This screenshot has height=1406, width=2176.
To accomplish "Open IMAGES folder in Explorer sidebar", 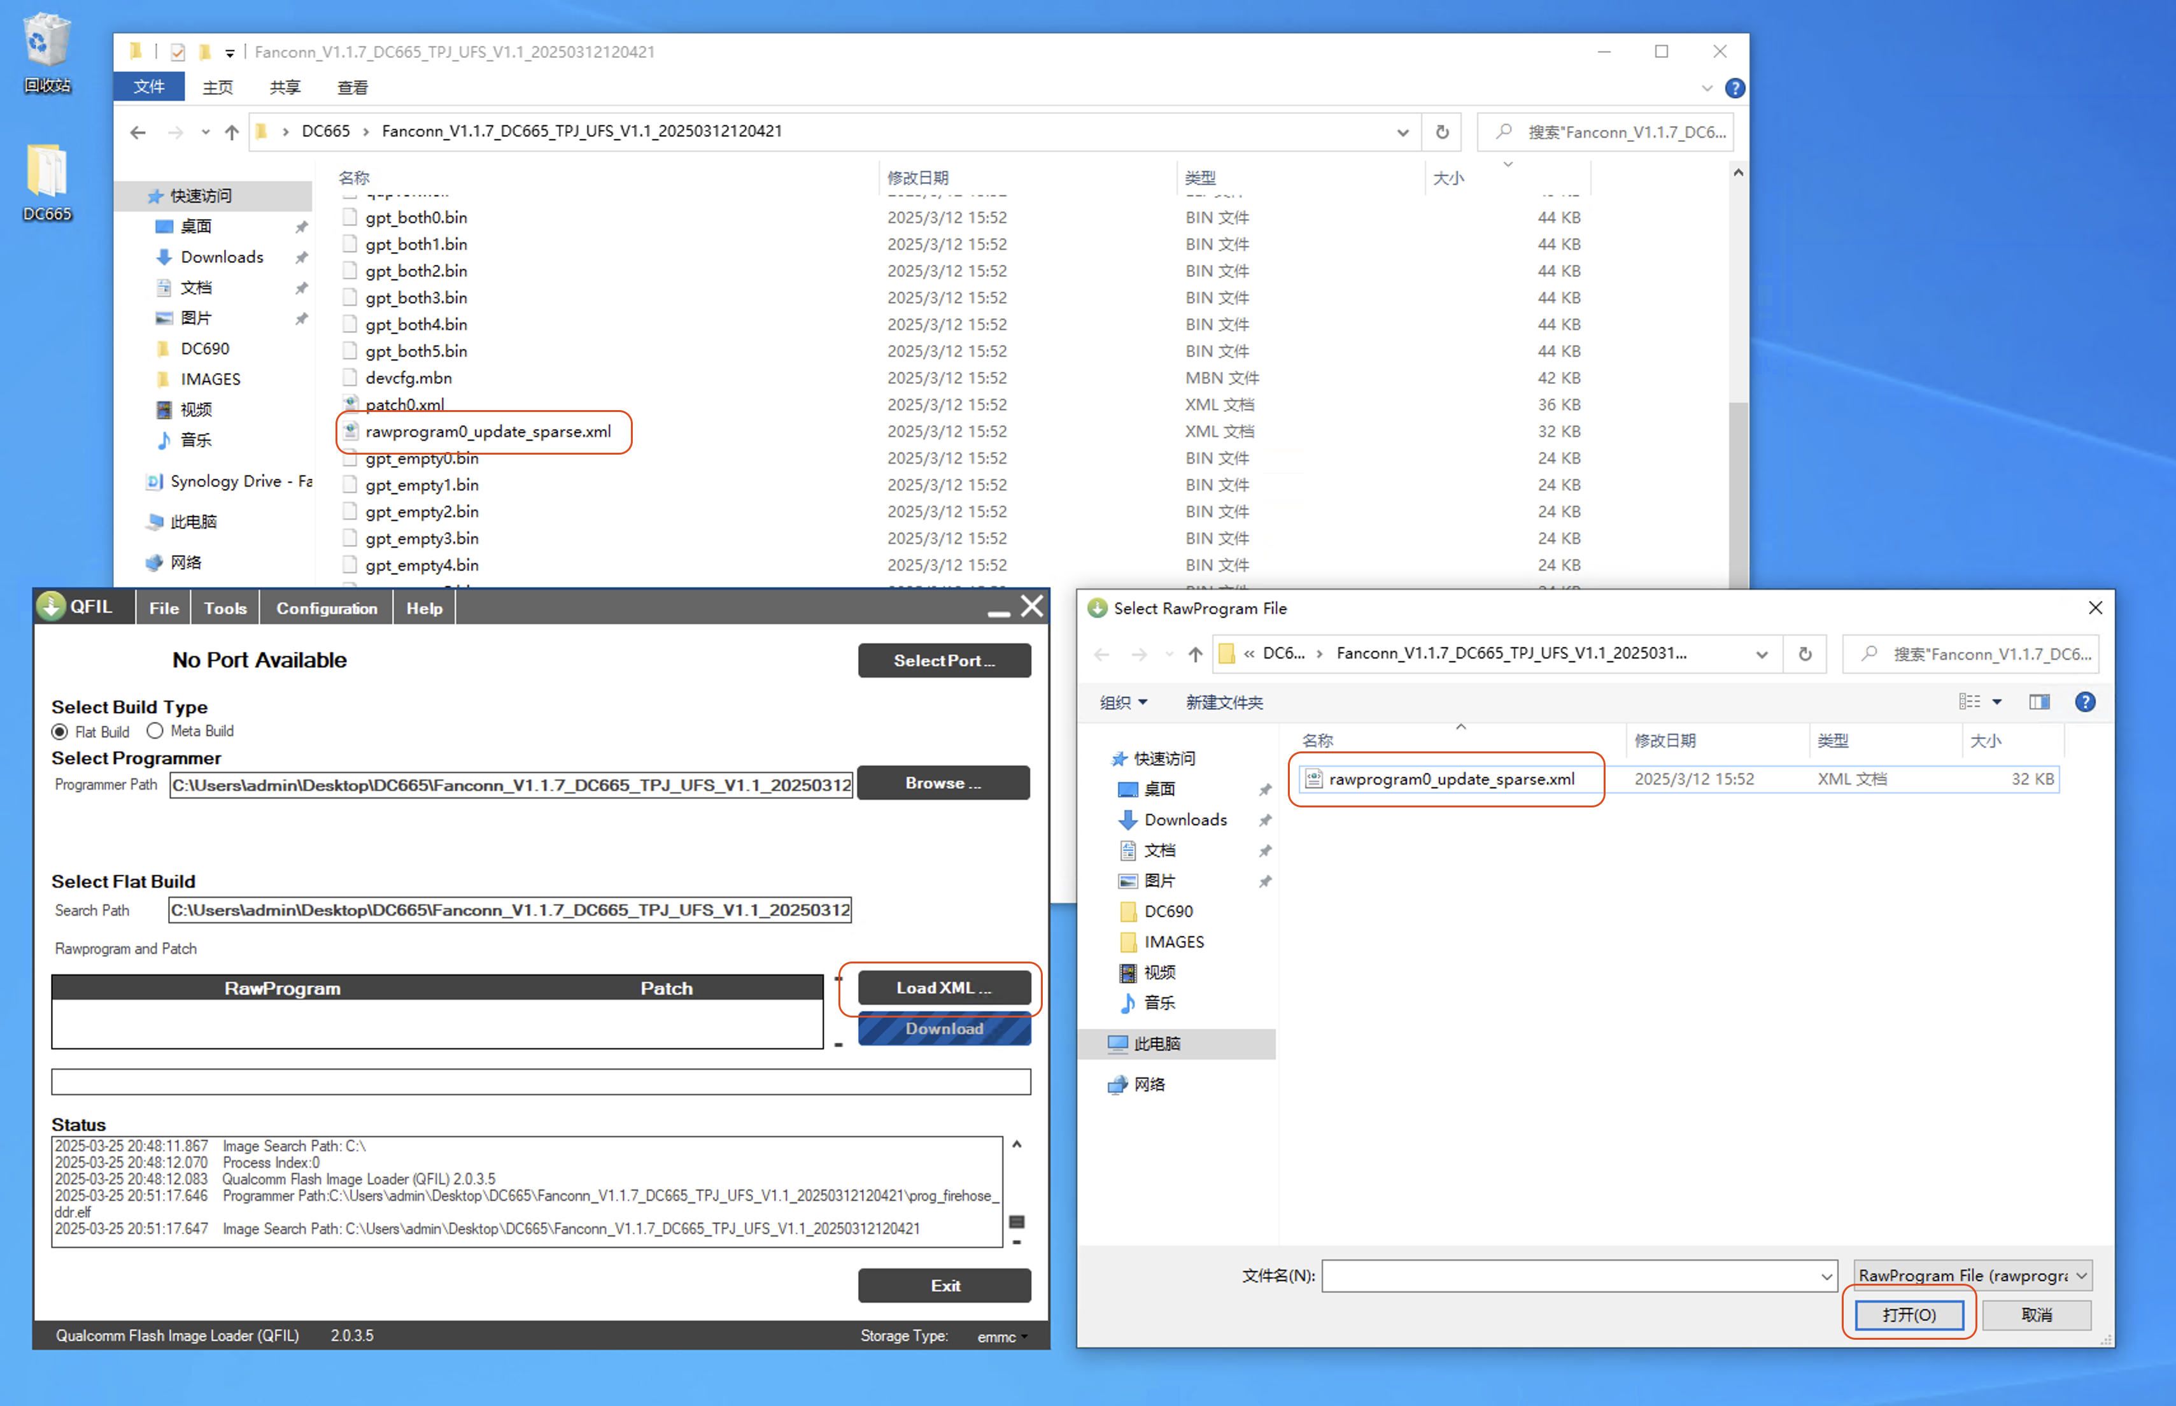I will [x=210, y=379].
